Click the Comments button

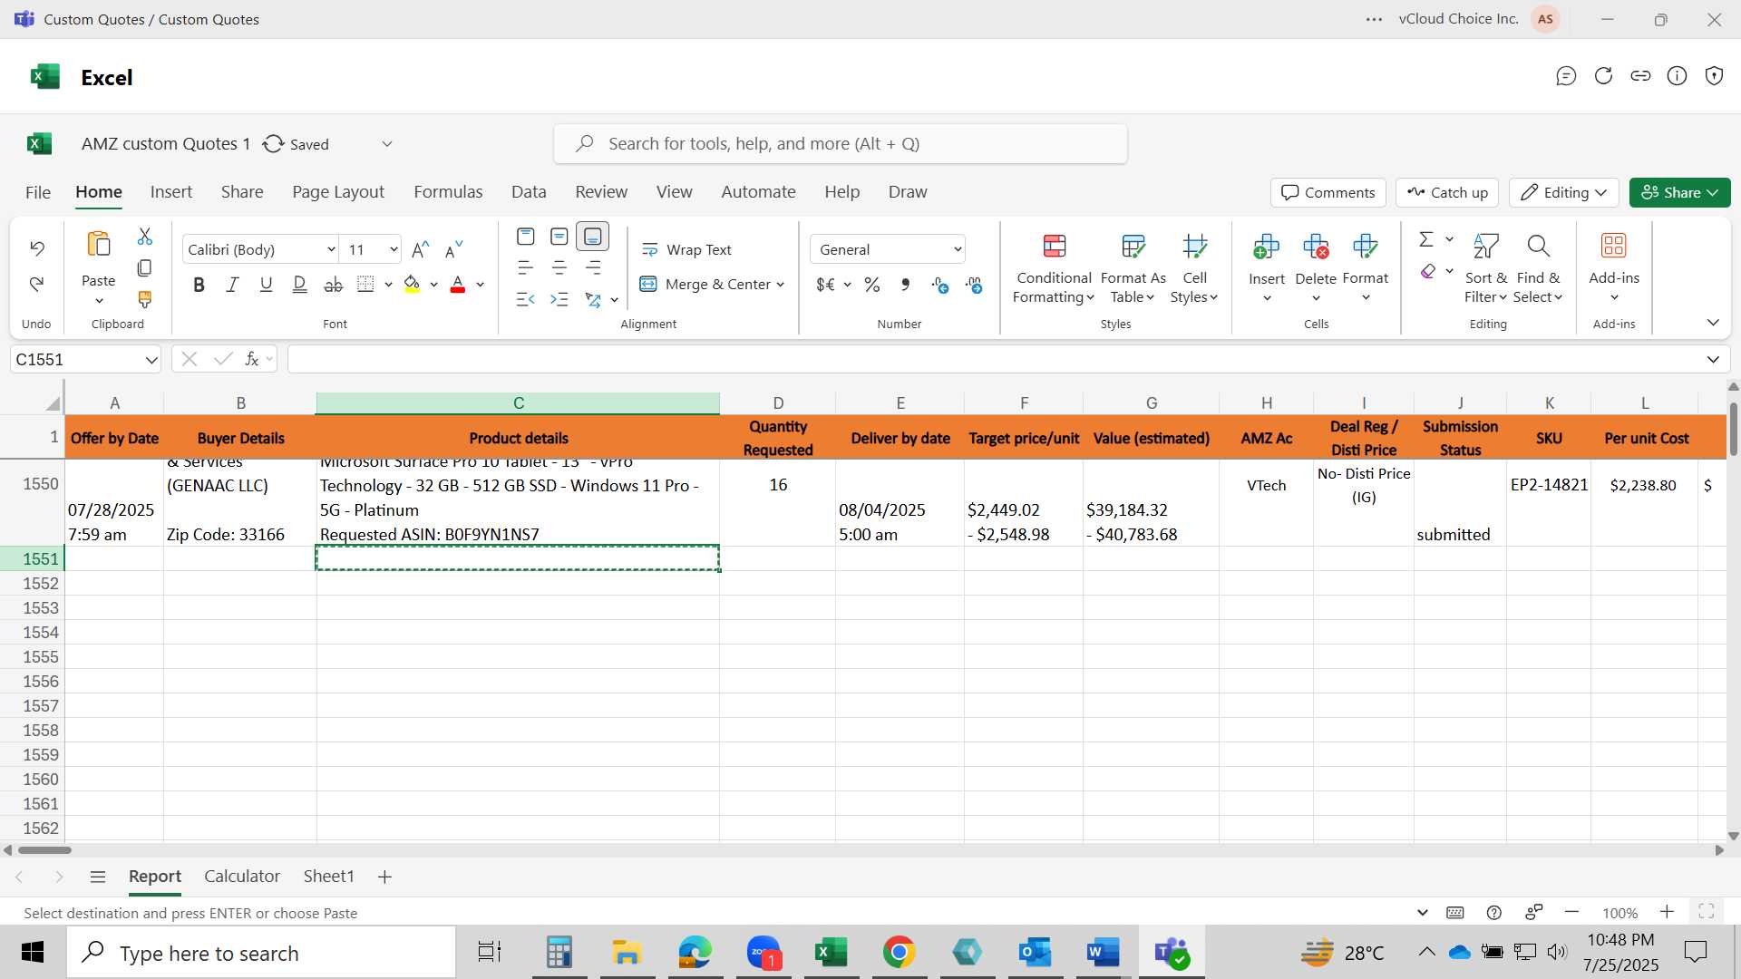tap(1328, 192)
